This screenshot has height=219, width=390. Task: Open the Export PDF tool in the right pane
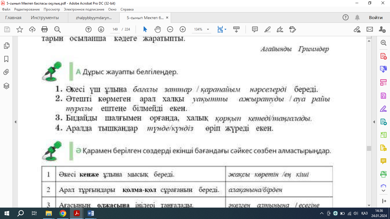pos(383,122)
